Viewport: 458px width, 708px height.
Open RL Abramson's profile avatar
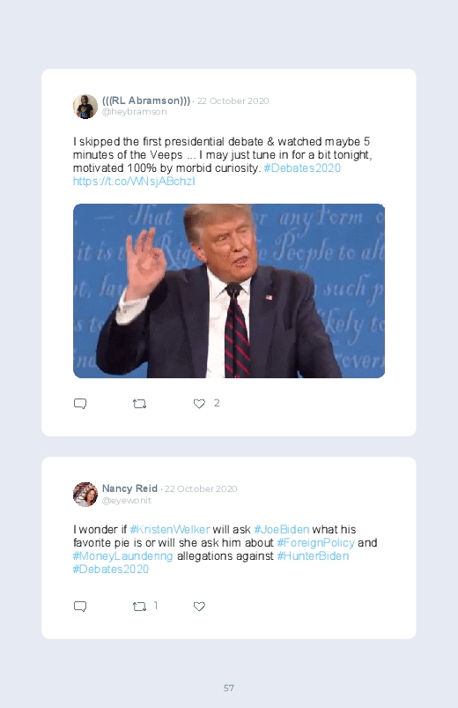[x=85, y=106]
